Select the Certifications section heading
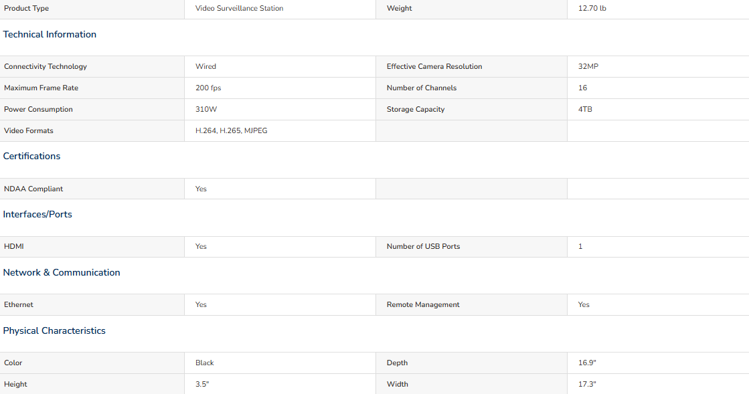 pyautogui.click(x=31, y=156)
